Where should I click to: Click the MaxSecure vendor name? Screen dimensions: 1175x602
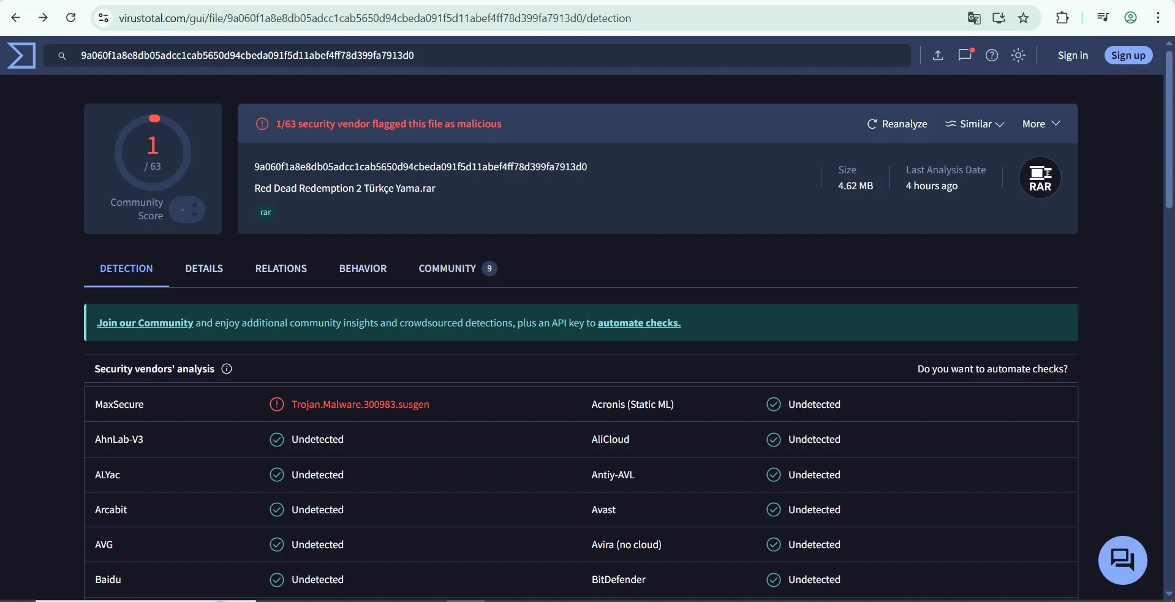pyautogui.click(x=119, y=404)
